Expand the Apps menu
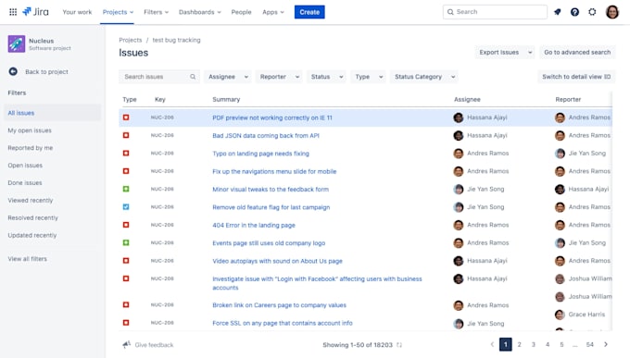The height and width of the screenshot is (358, 630). coord(273,12)
